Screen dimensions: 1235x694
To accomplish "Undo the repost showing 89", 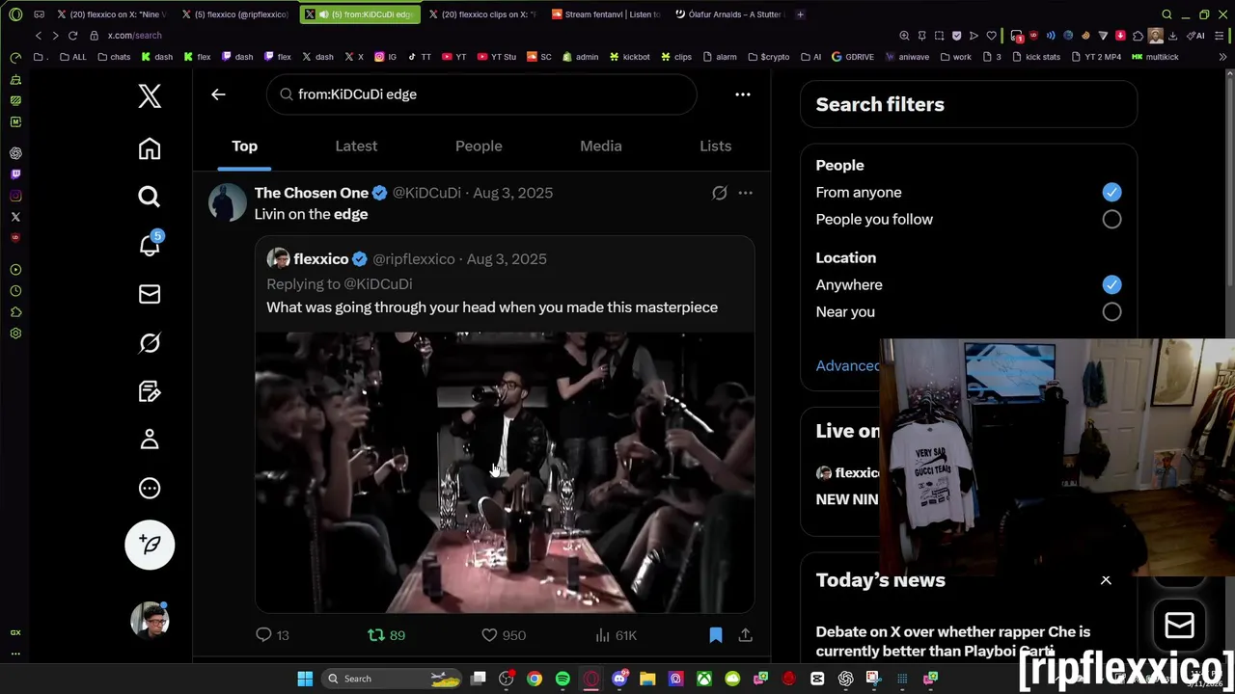I will (x=386, y=635).
